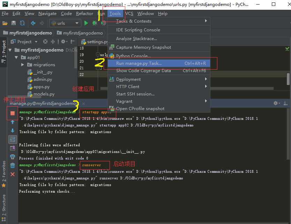Collapse the myfirstdjangodemo root tree node
This screenshot has height=224, width=291.
(x=10, y=50)
